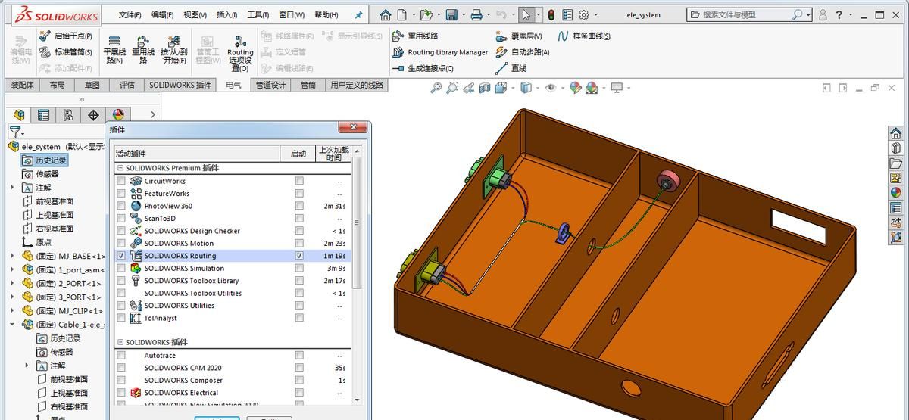This screenshot has width=909, height=420.
Task: Uncheck the SOLIDWORKS Routing active checkbox
Action: pyautogui.click(x=121, y=256)
